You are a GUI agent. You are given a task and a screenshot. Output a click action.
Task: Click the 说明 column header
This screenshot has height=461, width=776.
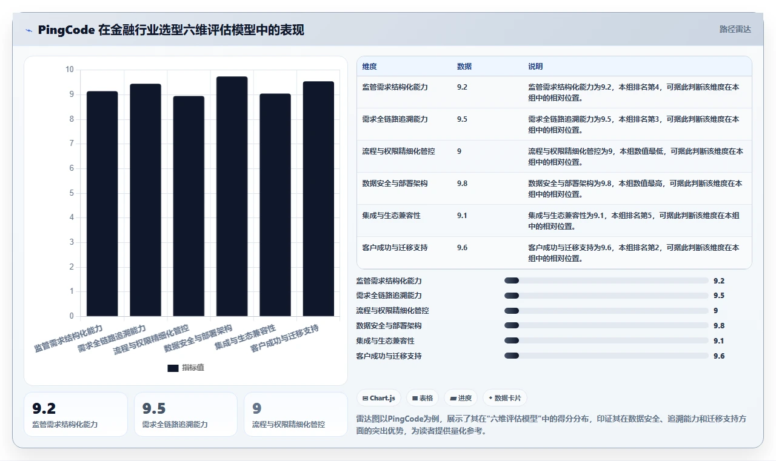click(x=535, y=67)
